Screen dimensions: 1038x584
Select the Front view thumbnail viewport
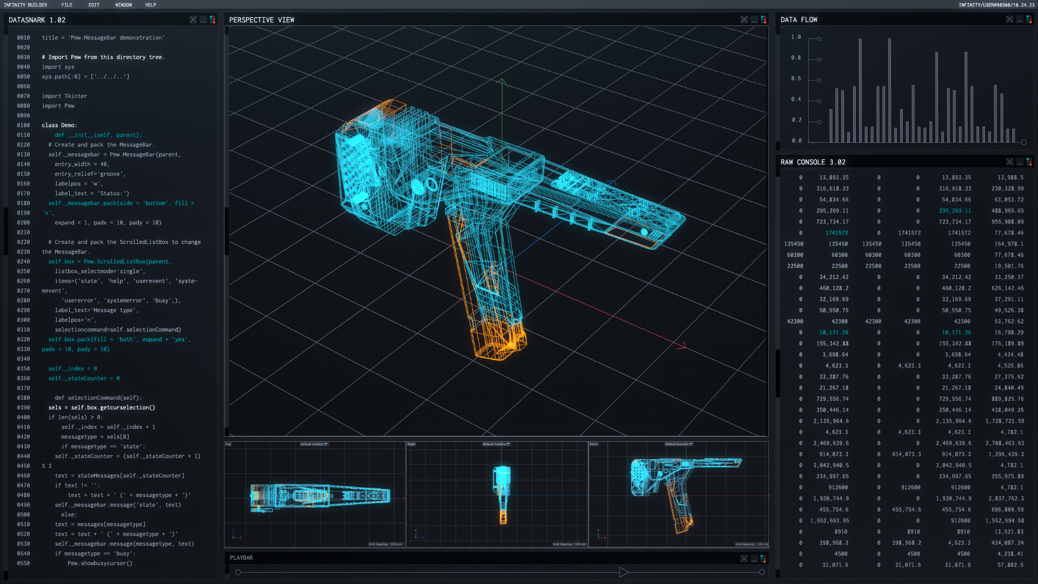click(x=678, y=495)
